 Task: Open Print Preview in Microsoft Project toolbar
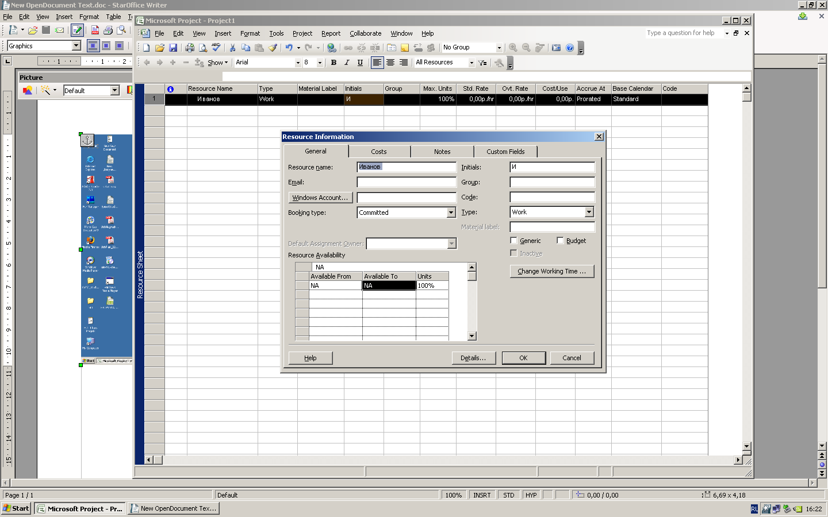202,48
